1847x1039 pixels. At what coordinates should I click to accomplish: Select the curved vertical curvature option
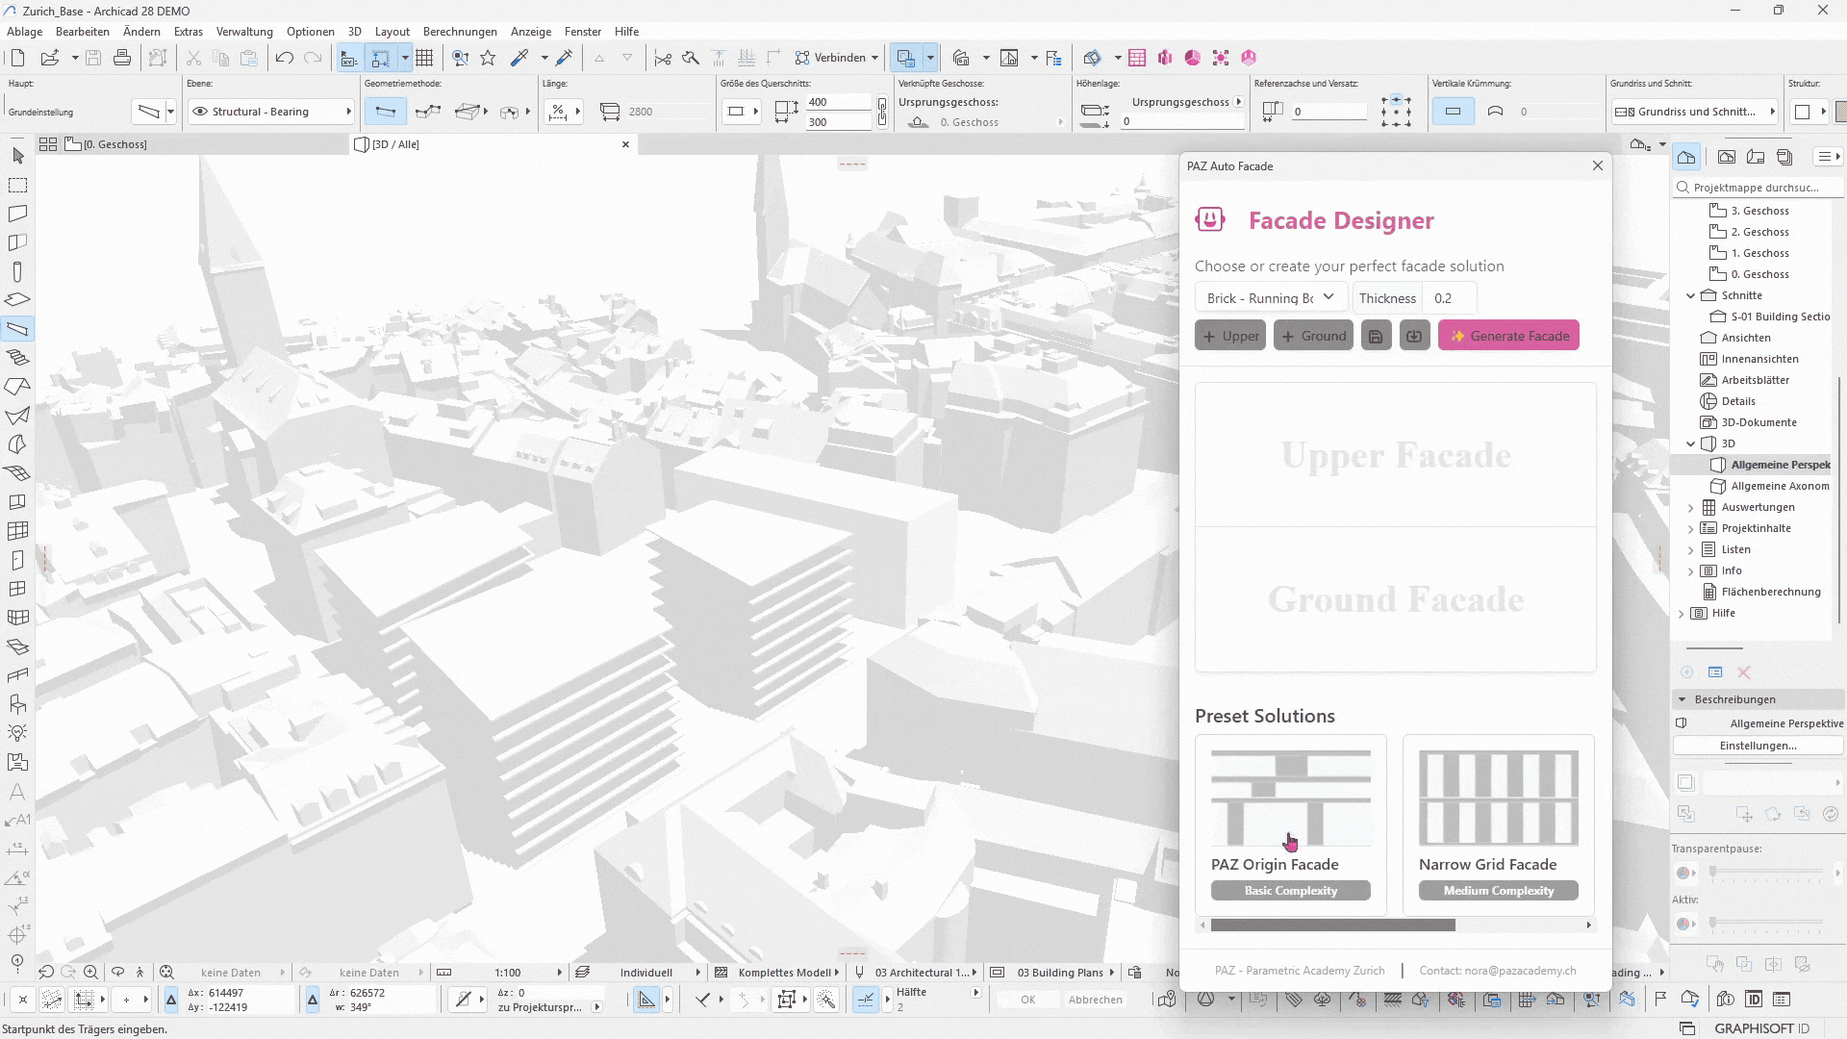(1495, 112)
